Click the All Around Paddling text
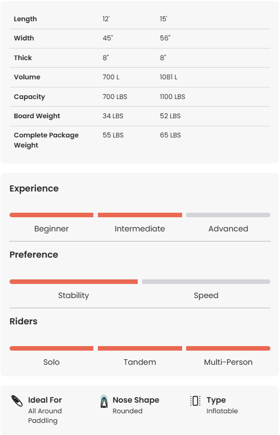Screen dimensions: 280x435 [45, 416]
